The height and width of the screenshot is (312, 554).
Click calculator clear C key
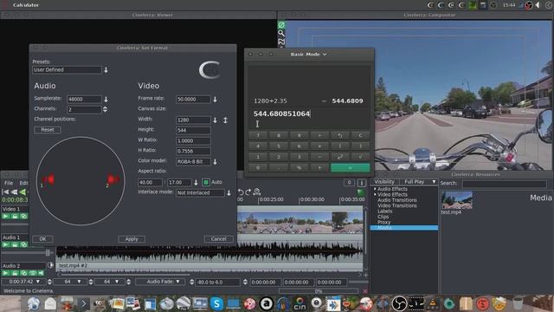[x=360, y=135]
